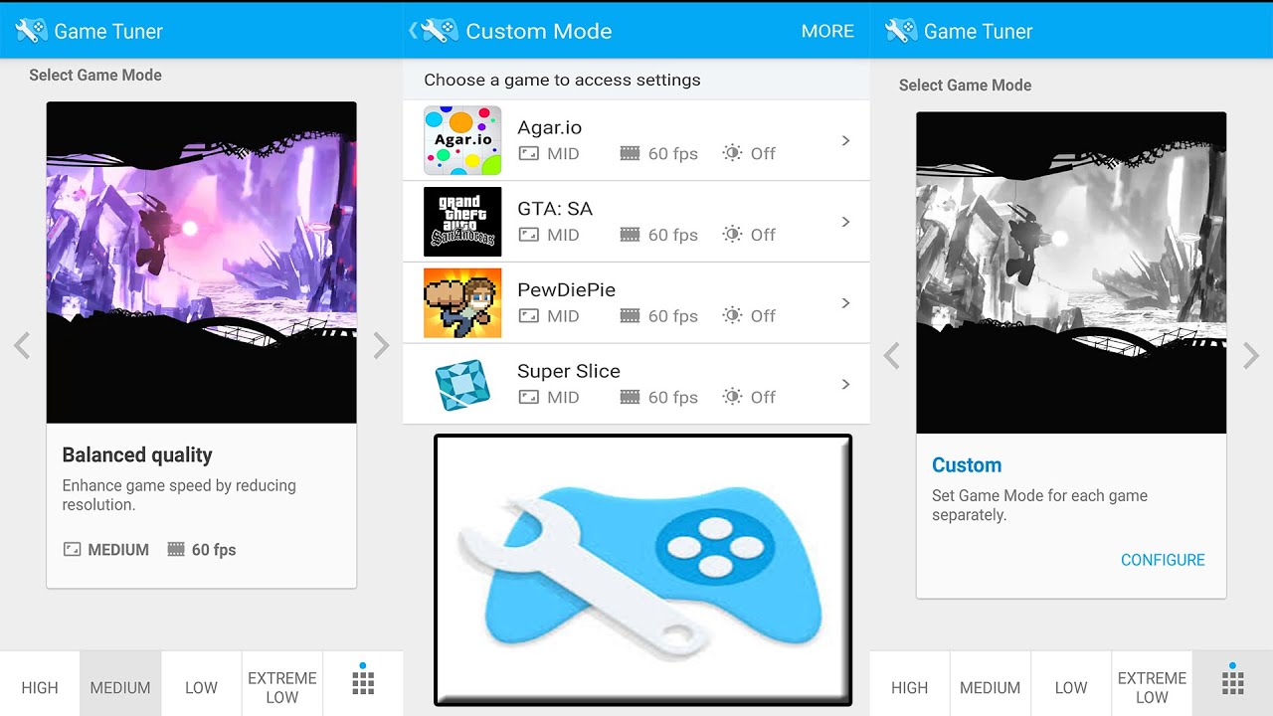Tap the Balanced quality heading
This screenshot has width=1273, height=716.
pyautogui.click(x=137, y=454)
